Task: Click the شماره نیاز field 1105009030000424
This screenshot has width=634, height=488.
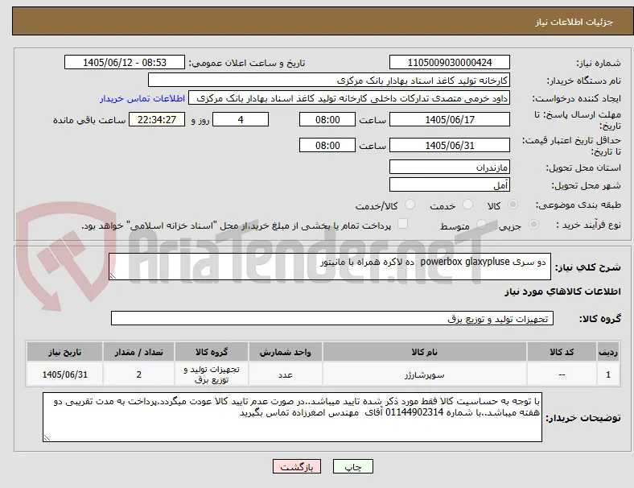Action: pyautogui.click(x=450, y=62)
